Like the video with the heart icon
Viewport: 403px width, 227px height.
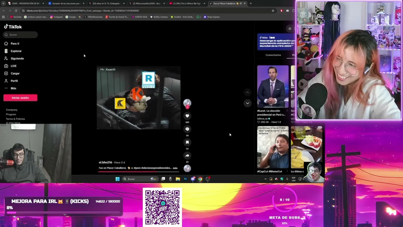point(187,116)
